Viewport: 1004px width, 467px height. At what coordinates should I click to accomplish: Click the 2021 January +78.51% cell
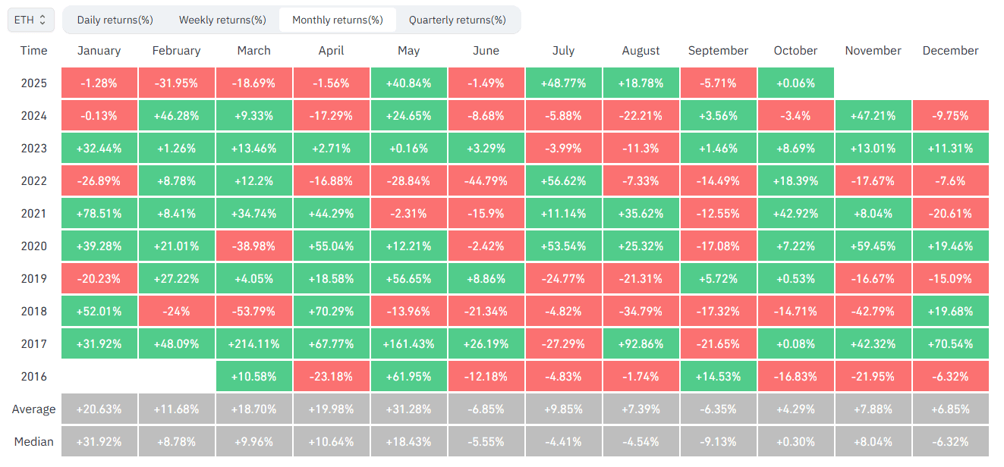point(99,214)
